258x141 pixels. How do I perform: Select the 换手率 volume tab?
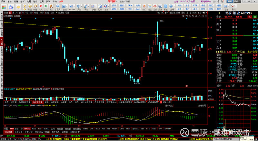(64, 102)
